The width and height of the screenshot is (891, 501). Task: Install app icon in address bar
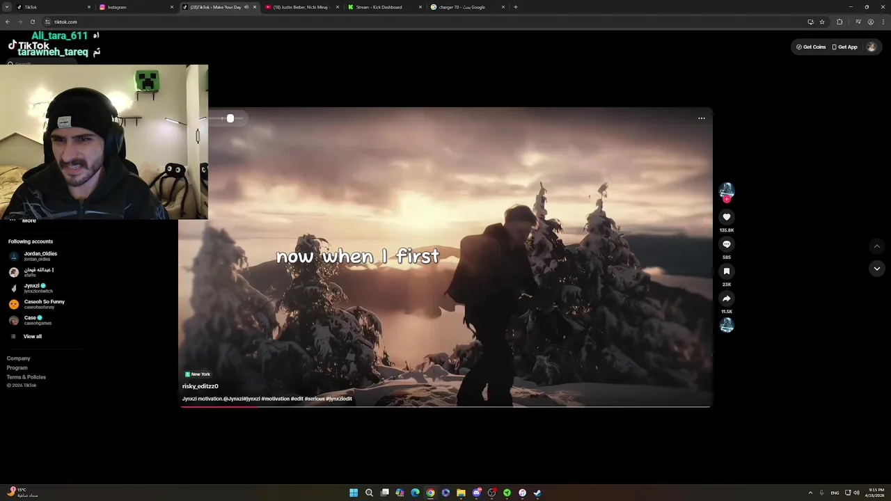click(x=810, y=22)
